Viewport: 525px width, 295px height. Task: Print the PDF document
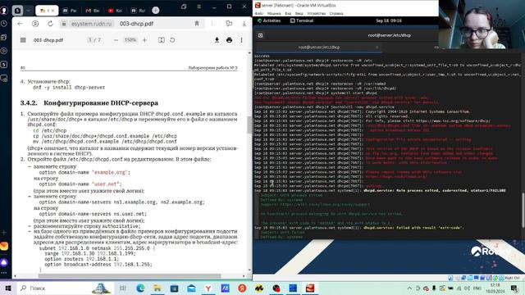[x=230, y=40]
